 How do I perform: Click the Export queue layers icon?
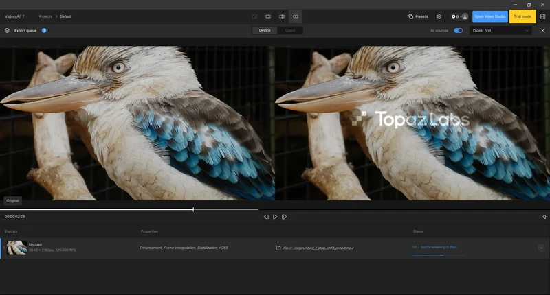pyautogui.click(x=7, y=30)
